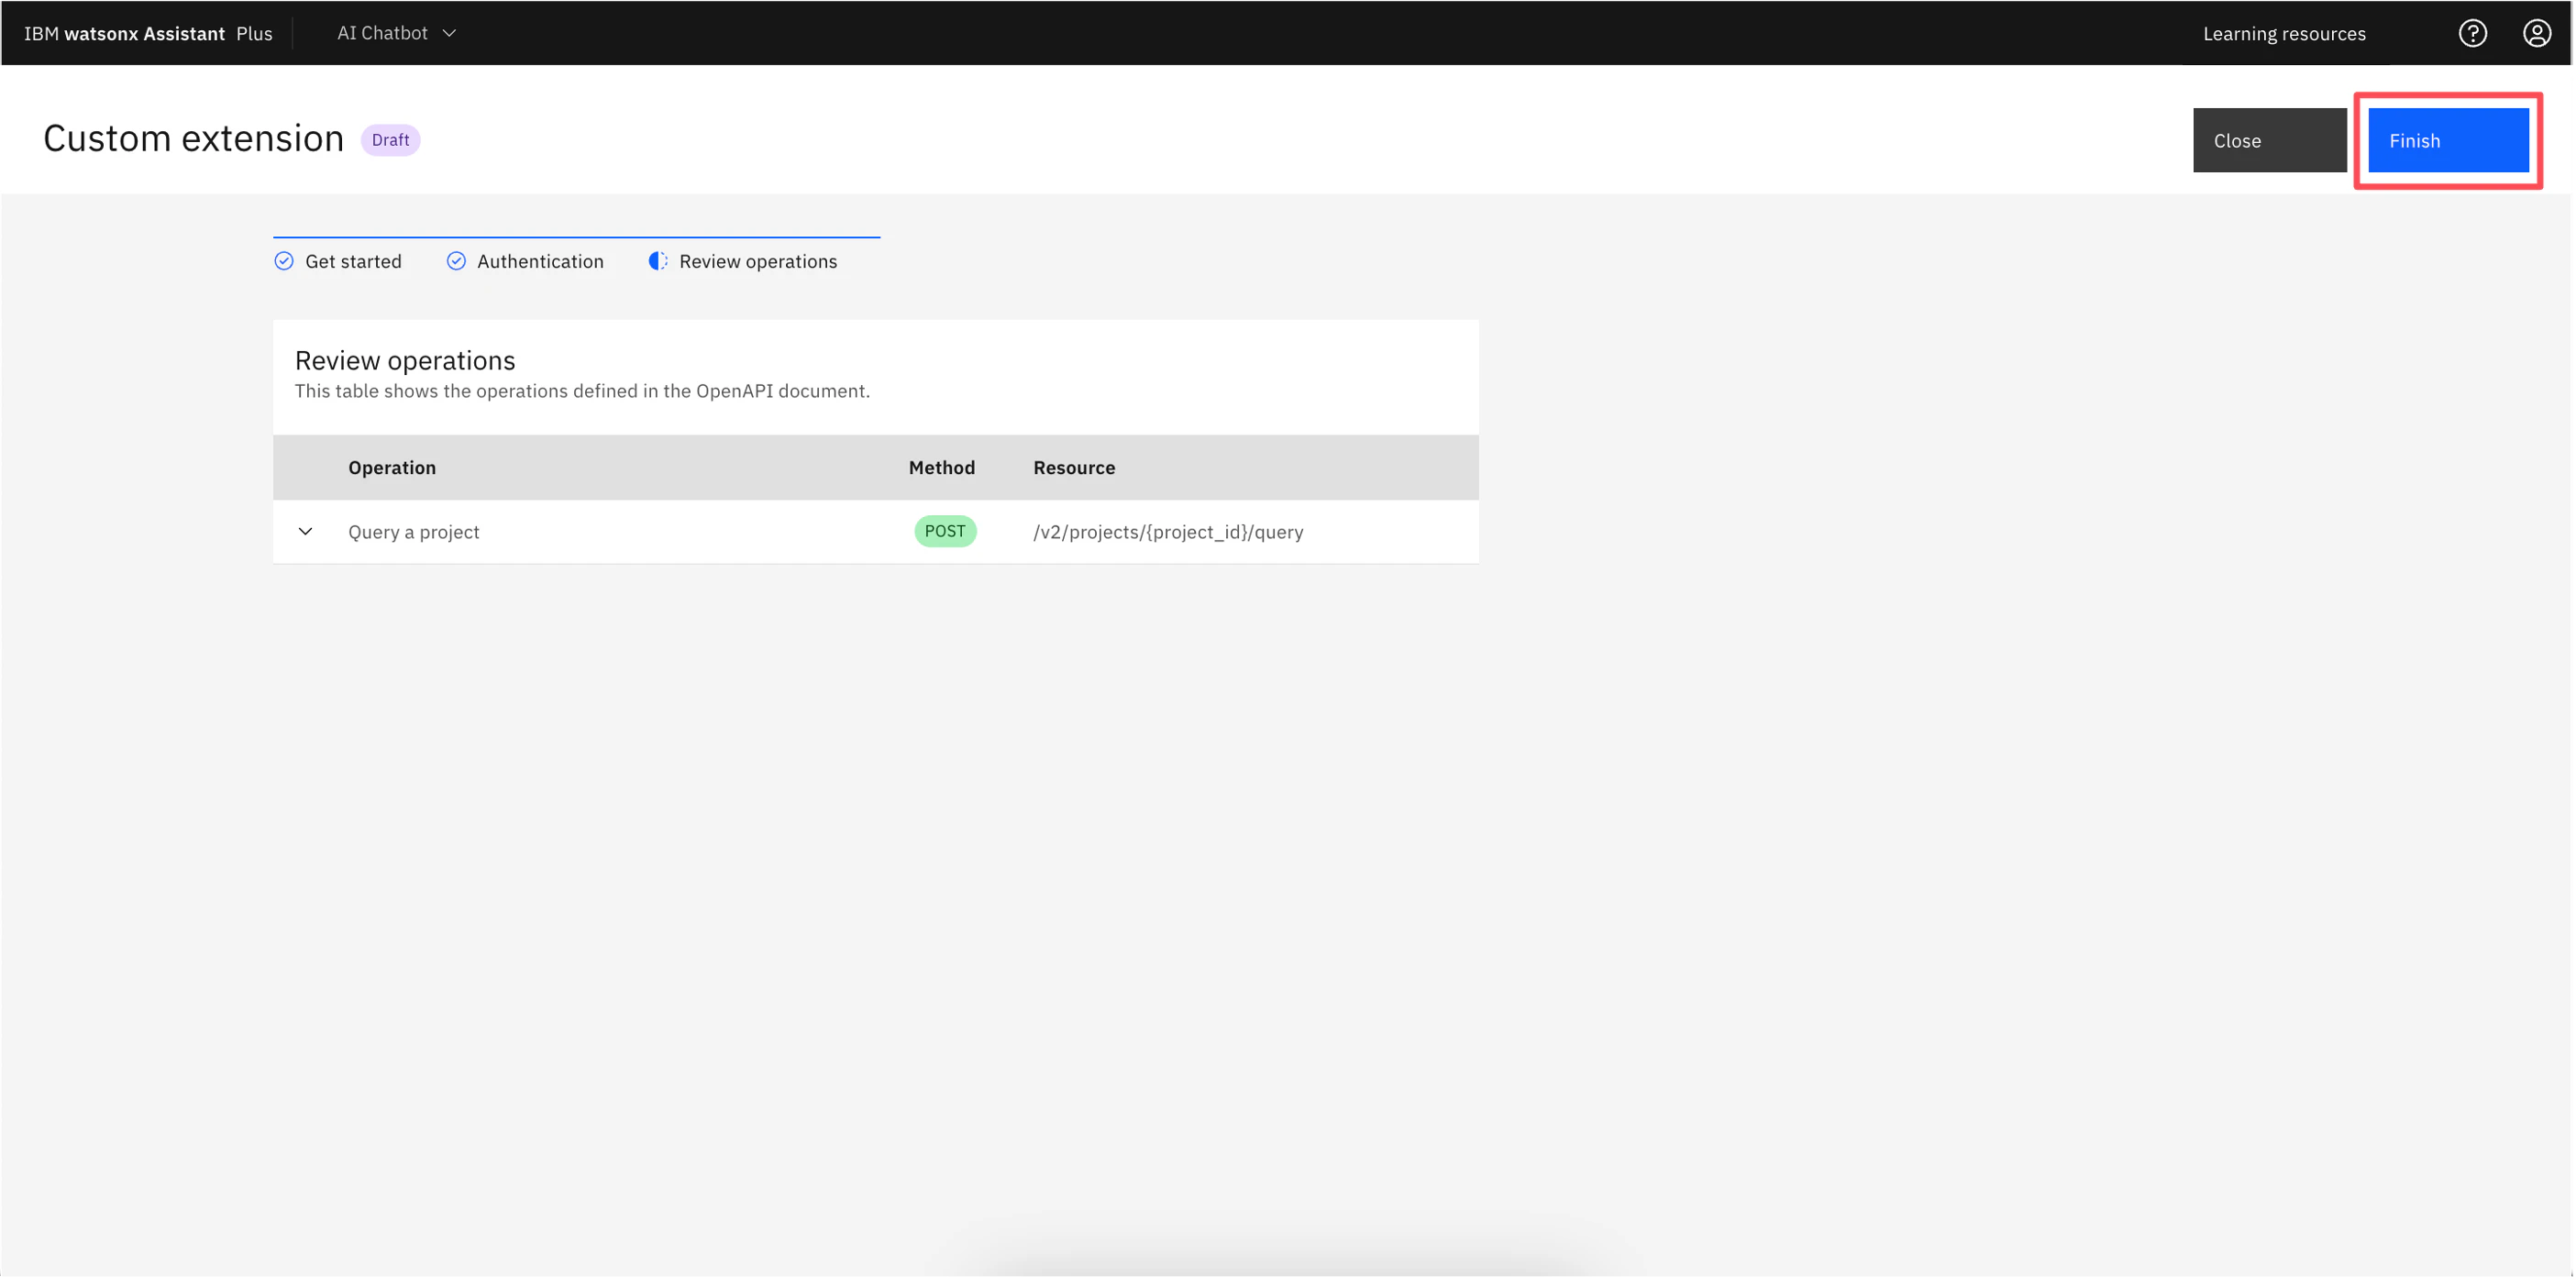Click the Review operations progress icon

657,261
